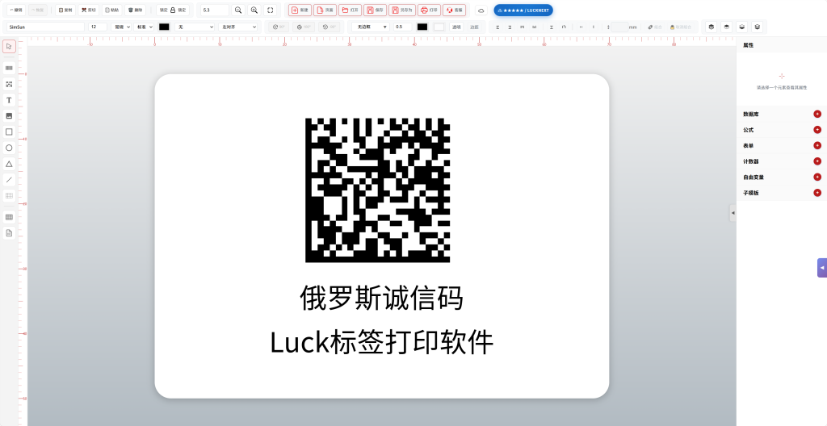
Task: Click the black font color swatch
Action: coord(164,27)
